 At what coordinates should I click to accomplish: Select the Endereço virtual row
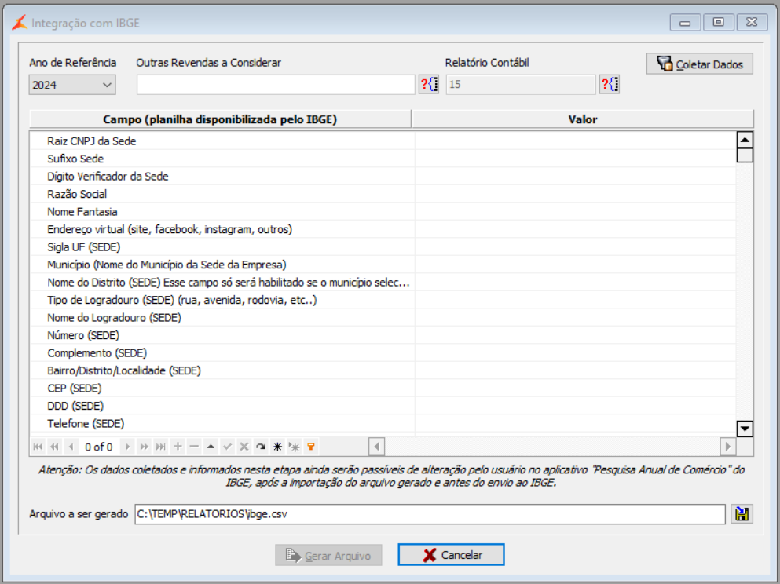(x=383, y=229)
